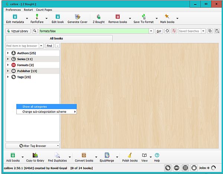Viewport: 223px width, 174px height.
Task: Open advanced search magnifier icon
Action: (x=35, y=31)
